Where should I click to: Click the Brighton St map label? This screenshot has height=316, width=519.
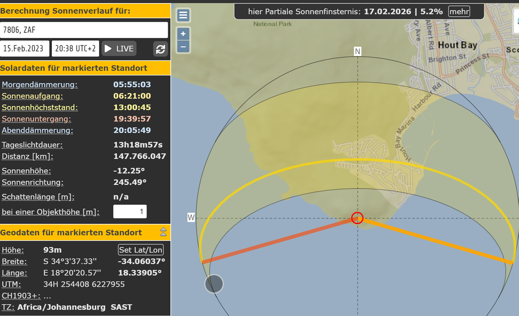[447, 58]
